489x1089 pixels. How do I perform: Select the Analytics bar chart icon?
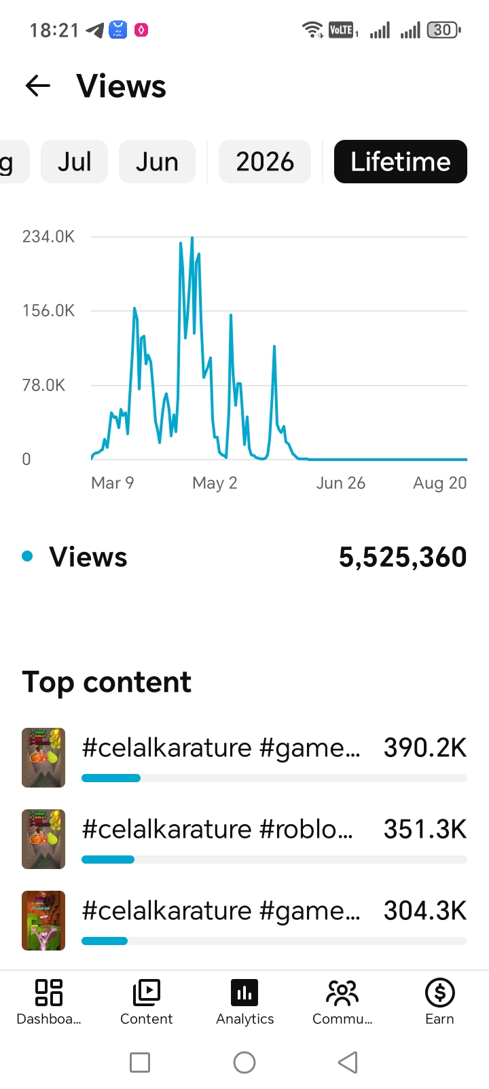point(244,992)
